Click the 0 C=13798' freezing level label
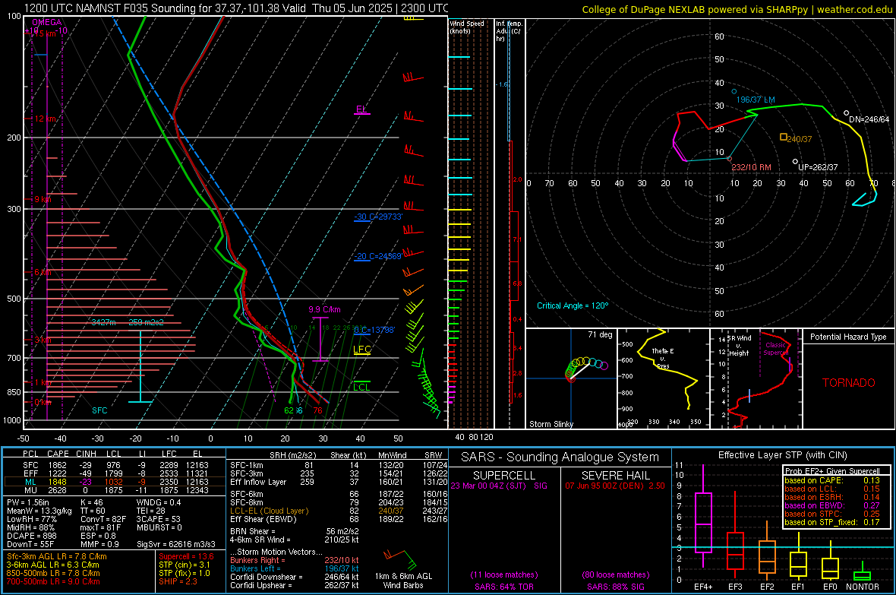 point(374,330)
